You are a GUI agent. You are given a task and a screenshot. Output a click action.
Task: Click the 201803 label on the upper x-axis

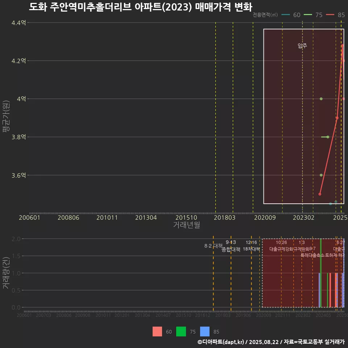tap(225, 217)
